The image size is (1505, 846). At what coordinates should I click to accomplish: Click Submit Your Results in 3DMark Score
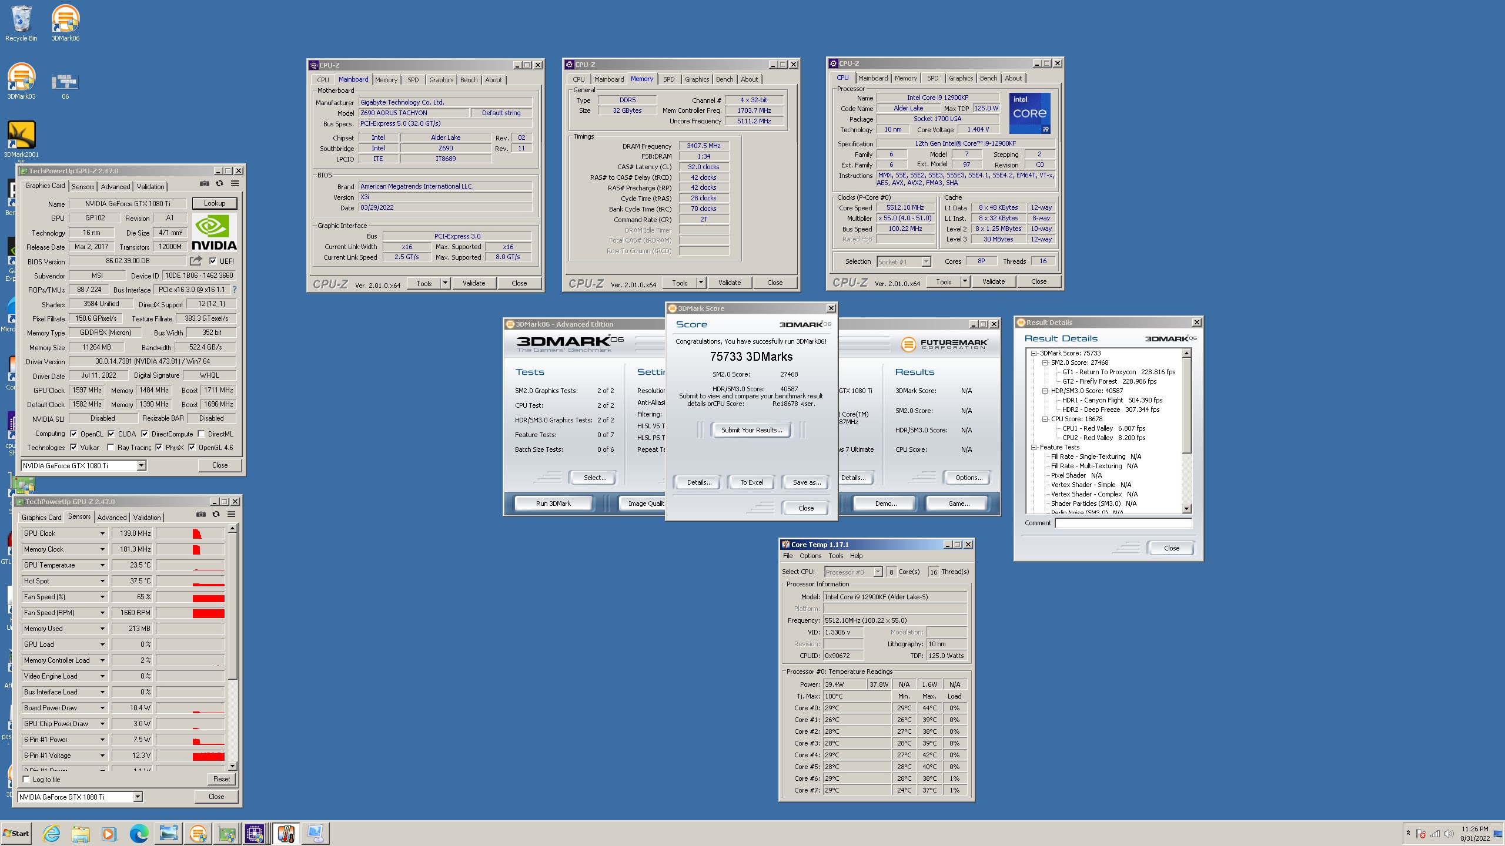tap(751, 430)
